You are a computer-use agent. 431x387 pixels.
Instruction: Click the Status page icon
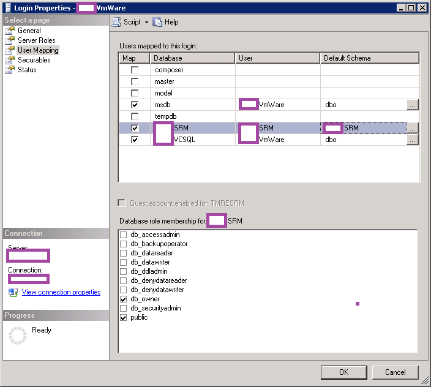tap(10, 70)
